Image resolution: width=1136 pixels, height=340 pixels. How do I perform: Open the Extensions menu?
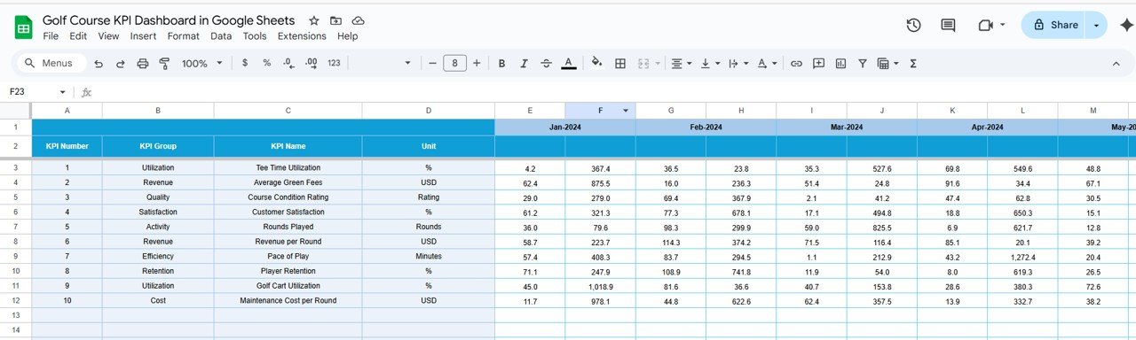[302, 36]
